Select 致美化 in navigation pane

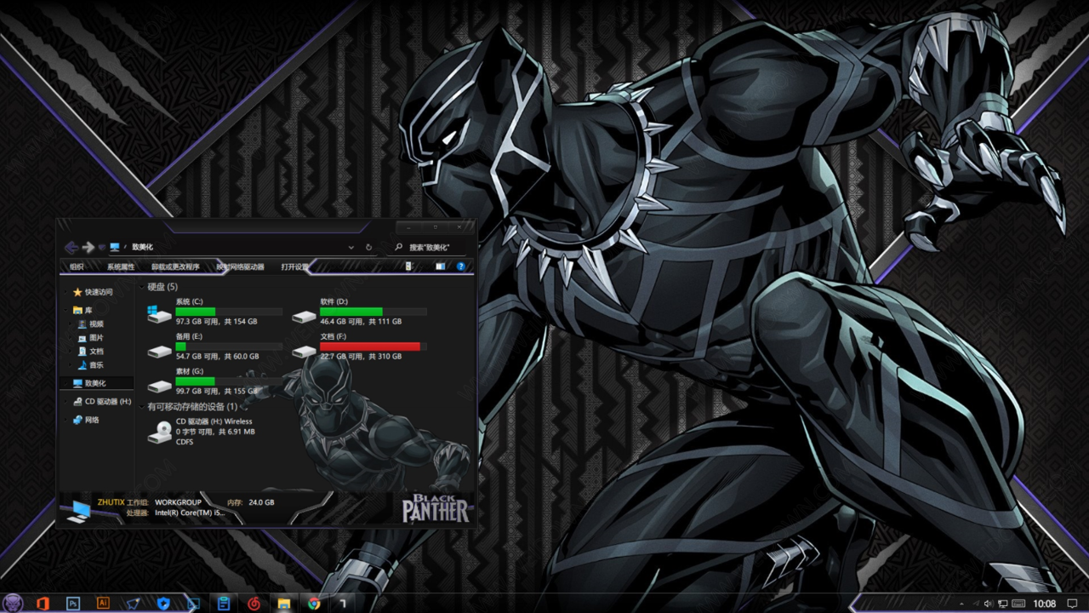(95, 383)
